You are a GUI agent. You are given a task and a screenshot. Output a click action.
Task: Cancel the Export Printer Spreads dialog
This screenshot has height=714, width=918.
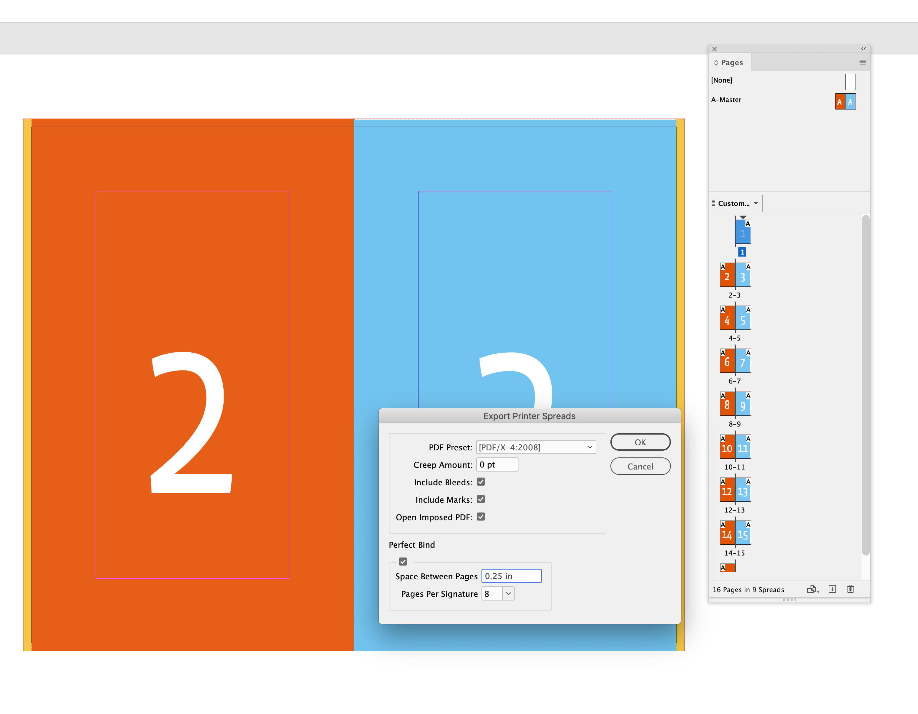click(640, 466)
